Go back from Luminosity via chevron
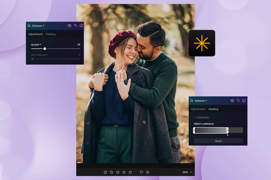Image resolution: width=271 pixels, height=180 pixels. click(195, 118)
